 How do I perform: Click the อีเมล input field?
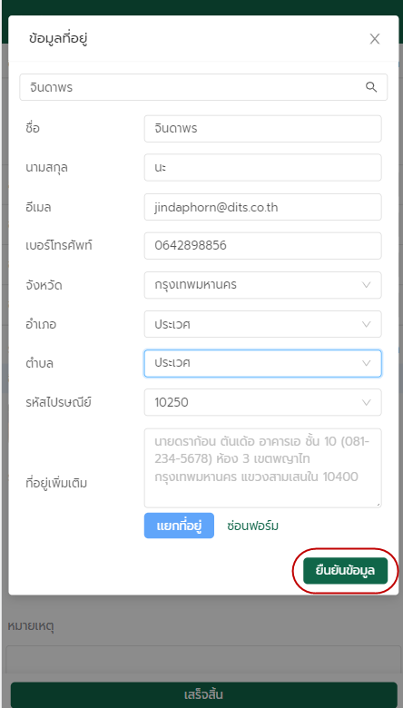click(262, 207)
